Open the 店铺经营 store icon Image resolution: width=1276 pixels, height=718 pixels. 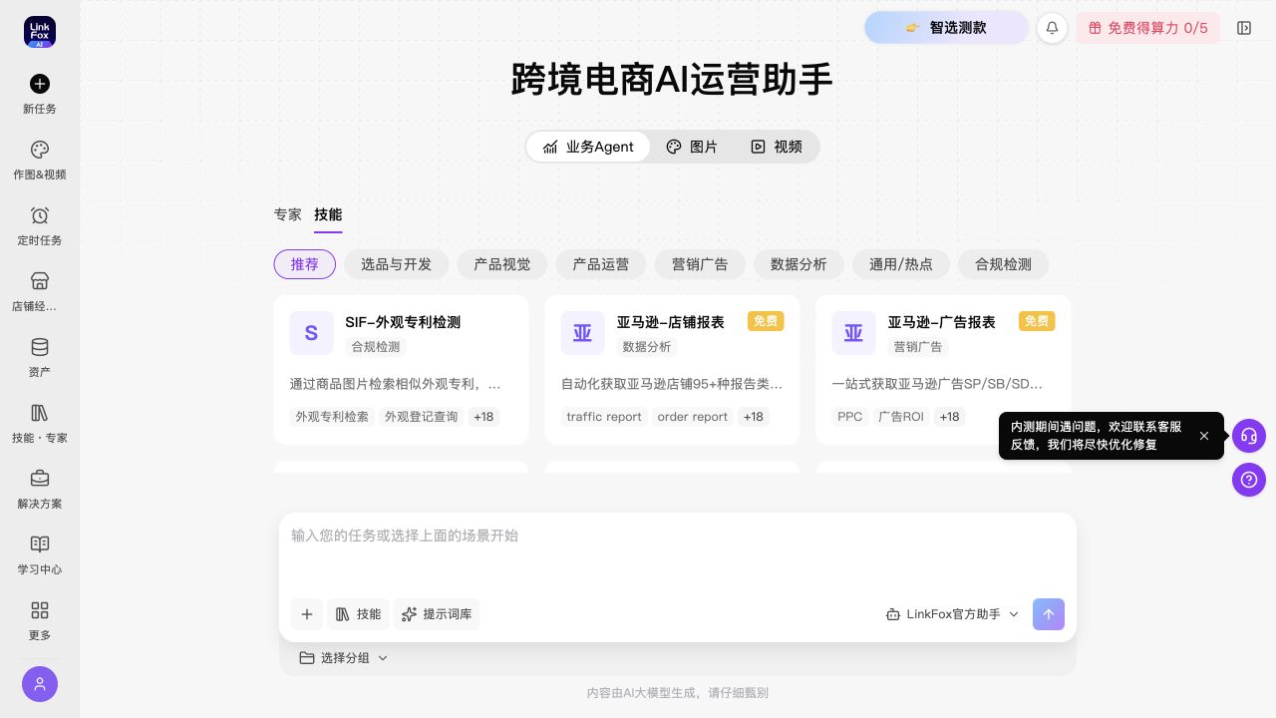[x=40, y=281]
